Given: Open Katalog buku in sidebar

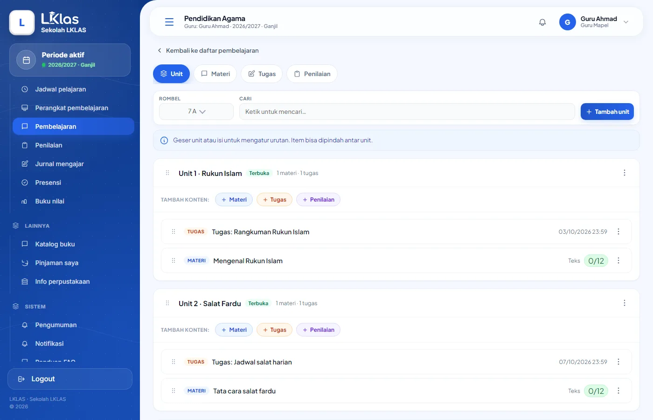Looking at the screenshot, I should coord(73,244).
